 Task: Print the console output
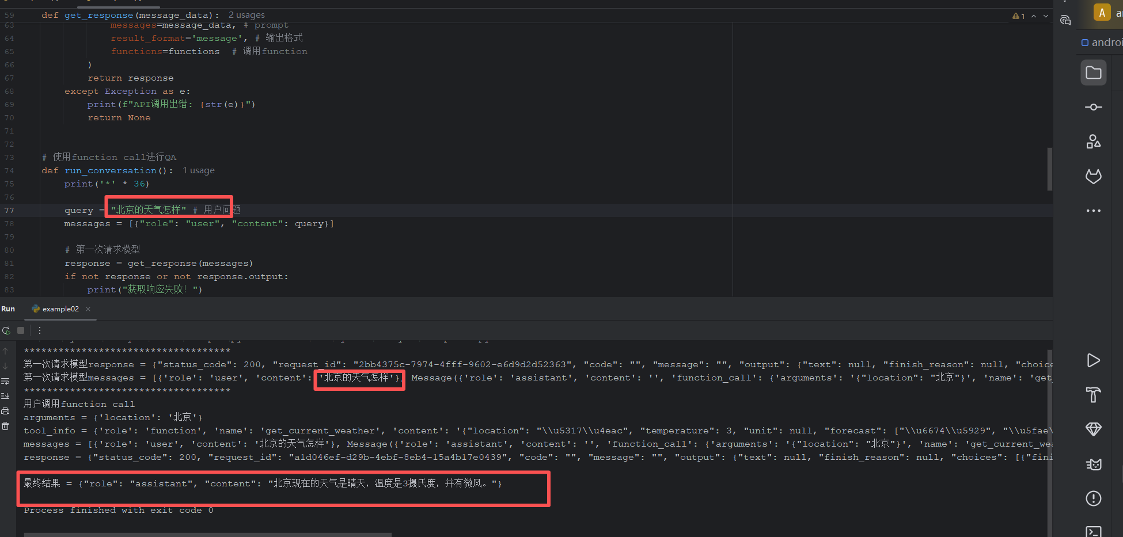tap(5, 411)
